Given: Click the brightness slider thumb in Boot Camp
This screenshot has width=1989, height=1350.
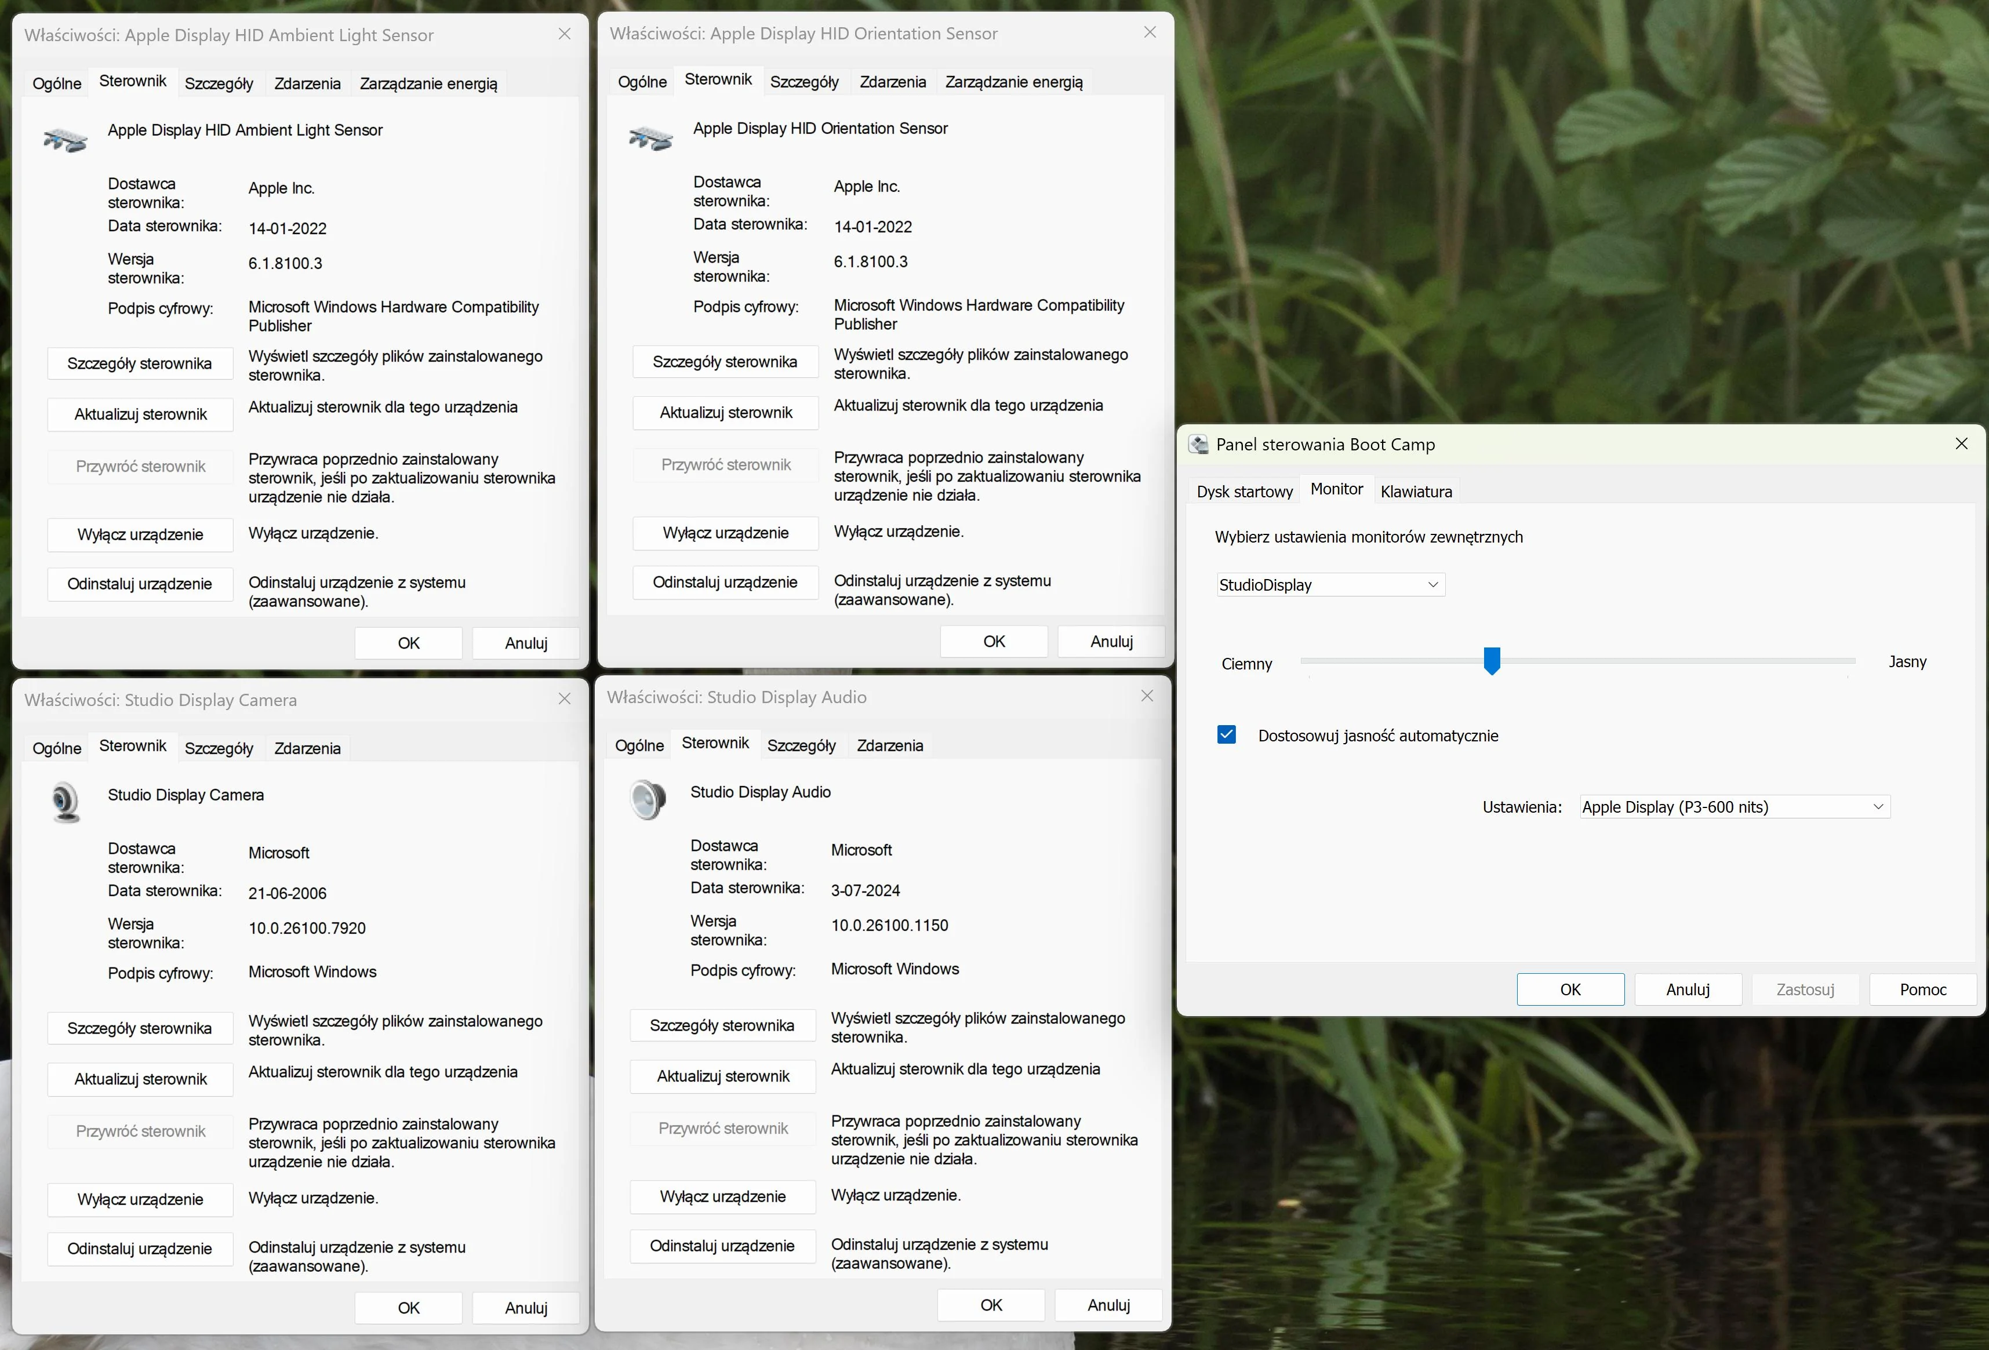Looking at the screenshot, I should [1492, 660].
